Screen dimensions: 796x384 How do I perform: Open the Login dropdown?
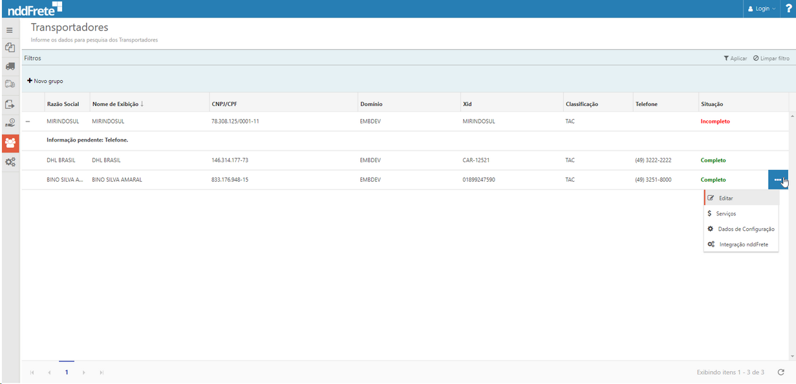tap(761, 9)
